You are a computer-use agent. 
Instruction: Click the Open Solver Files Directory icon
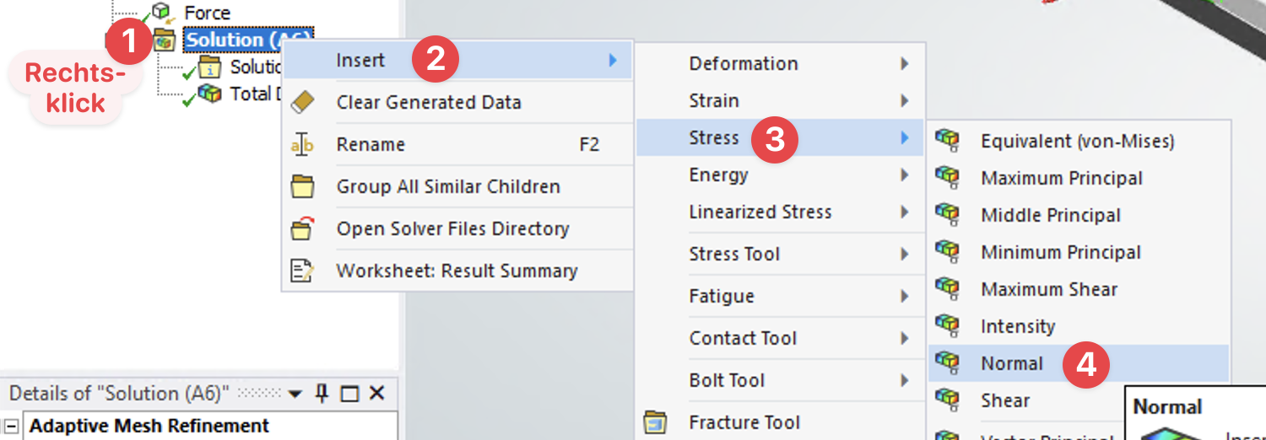tap(302, 228)
